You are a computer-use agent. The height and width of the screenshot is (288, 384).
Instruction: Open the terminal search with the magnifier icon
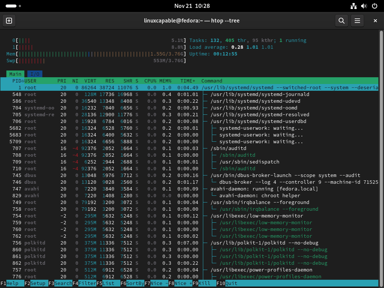[x=341, y=21]
